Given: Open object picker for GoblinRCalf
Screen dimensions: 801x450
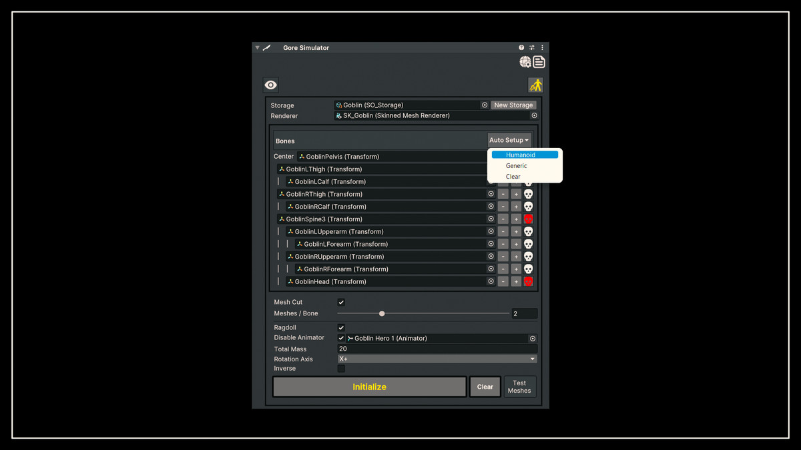Looking at the screenshot, I should tap(491, 207).
